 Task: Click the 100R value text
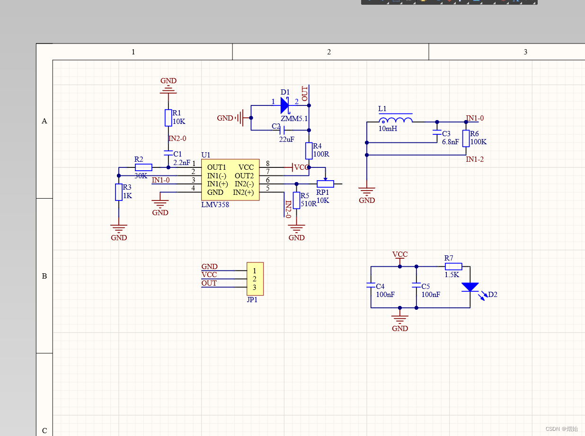(x=321, y=154)
